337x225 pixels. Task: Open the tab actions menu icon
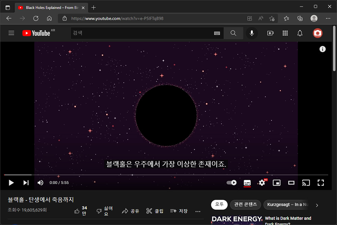click(7, 8)
